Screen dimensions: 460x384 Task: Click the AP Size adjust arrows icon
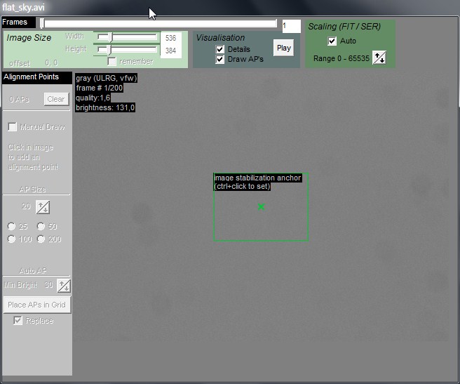(43, 207)
